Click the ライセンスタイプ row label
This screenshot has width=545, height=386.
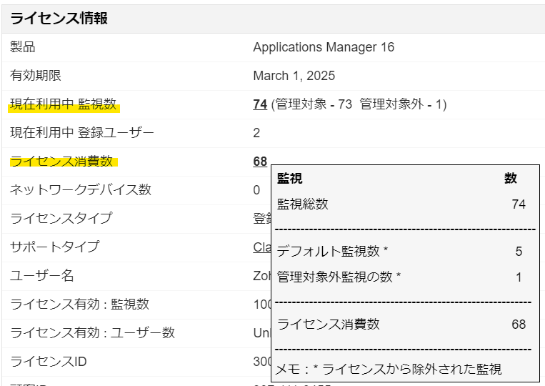61,219
